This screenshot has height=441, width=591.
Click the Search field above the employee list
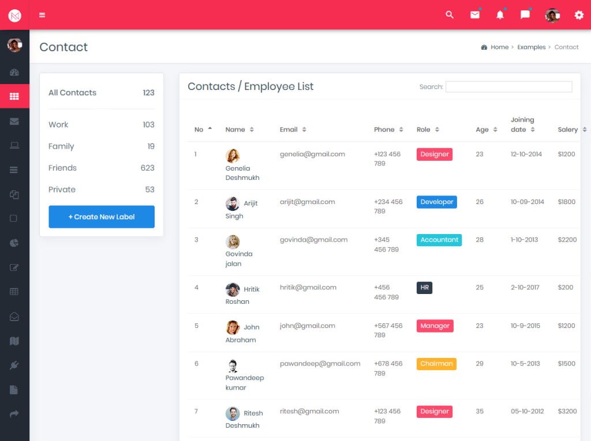508,86
